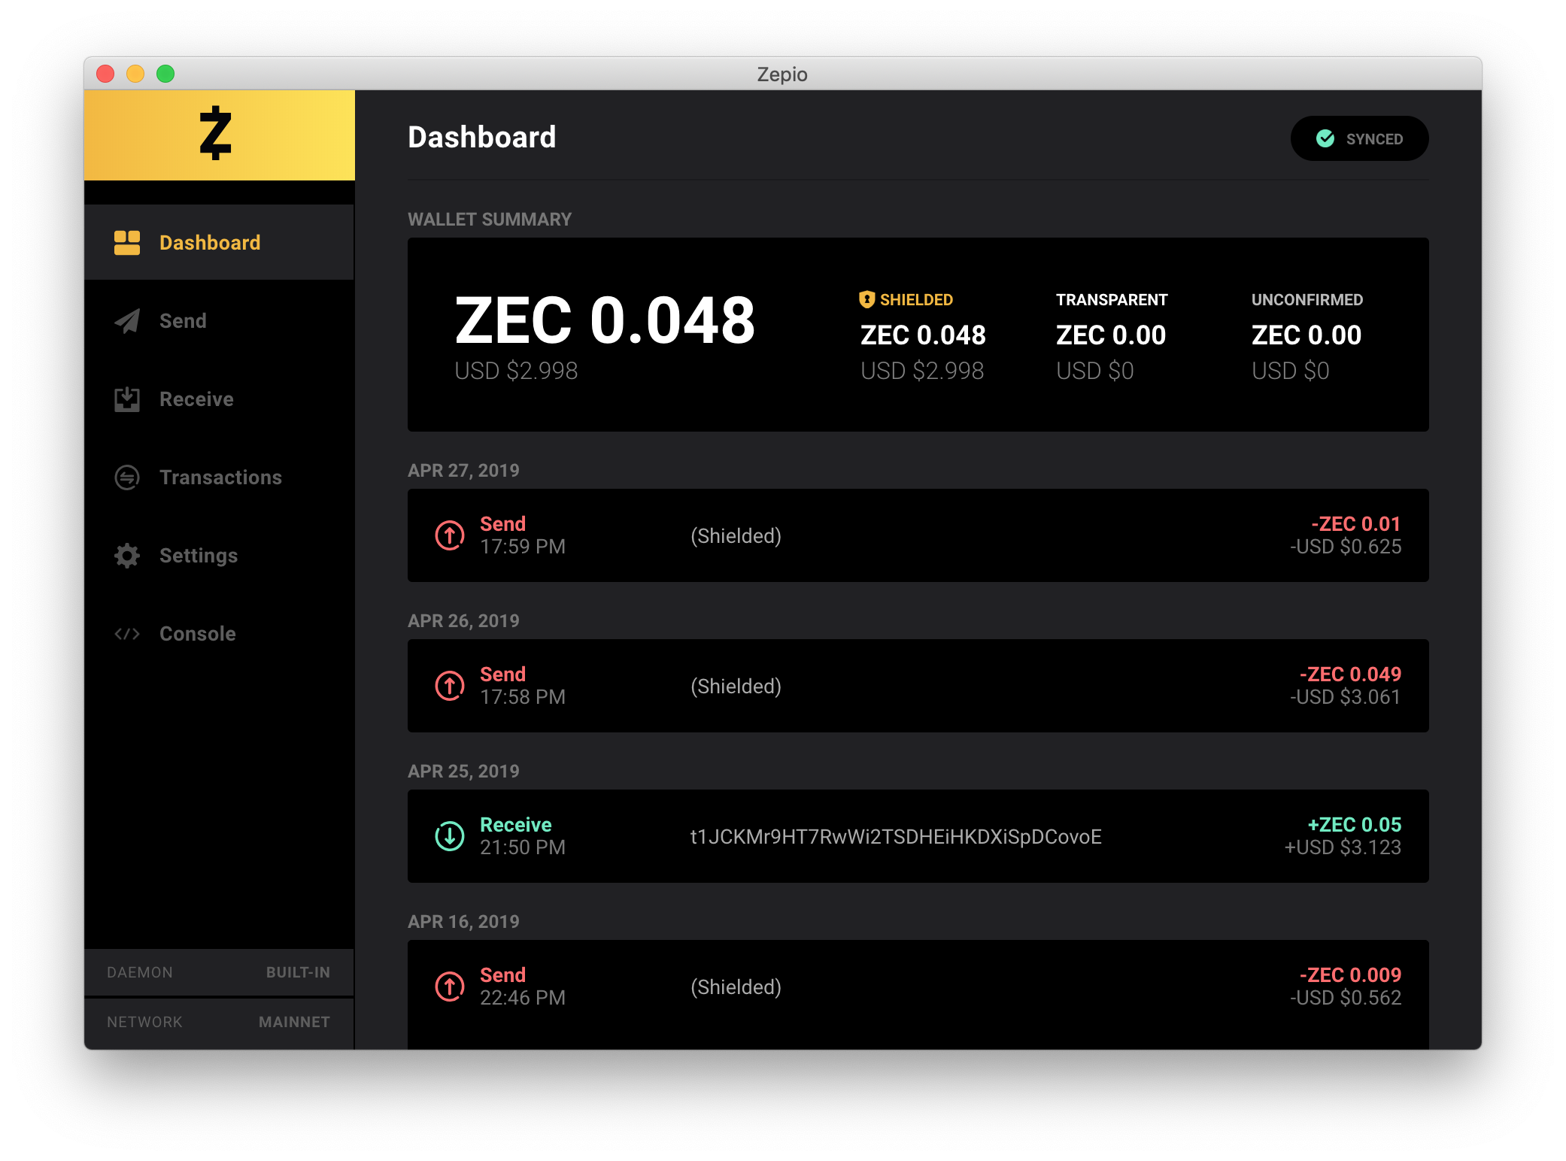
Task: Open the Apr 26 send of ZEC 0.049
Action: tap(918, 686)
